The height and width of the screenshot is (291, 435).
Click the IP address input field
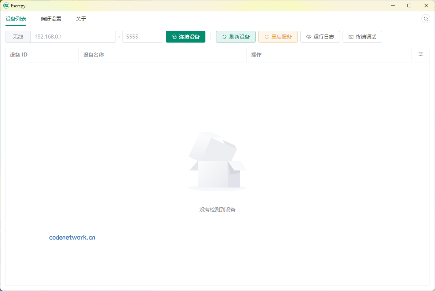click(73, 36)
